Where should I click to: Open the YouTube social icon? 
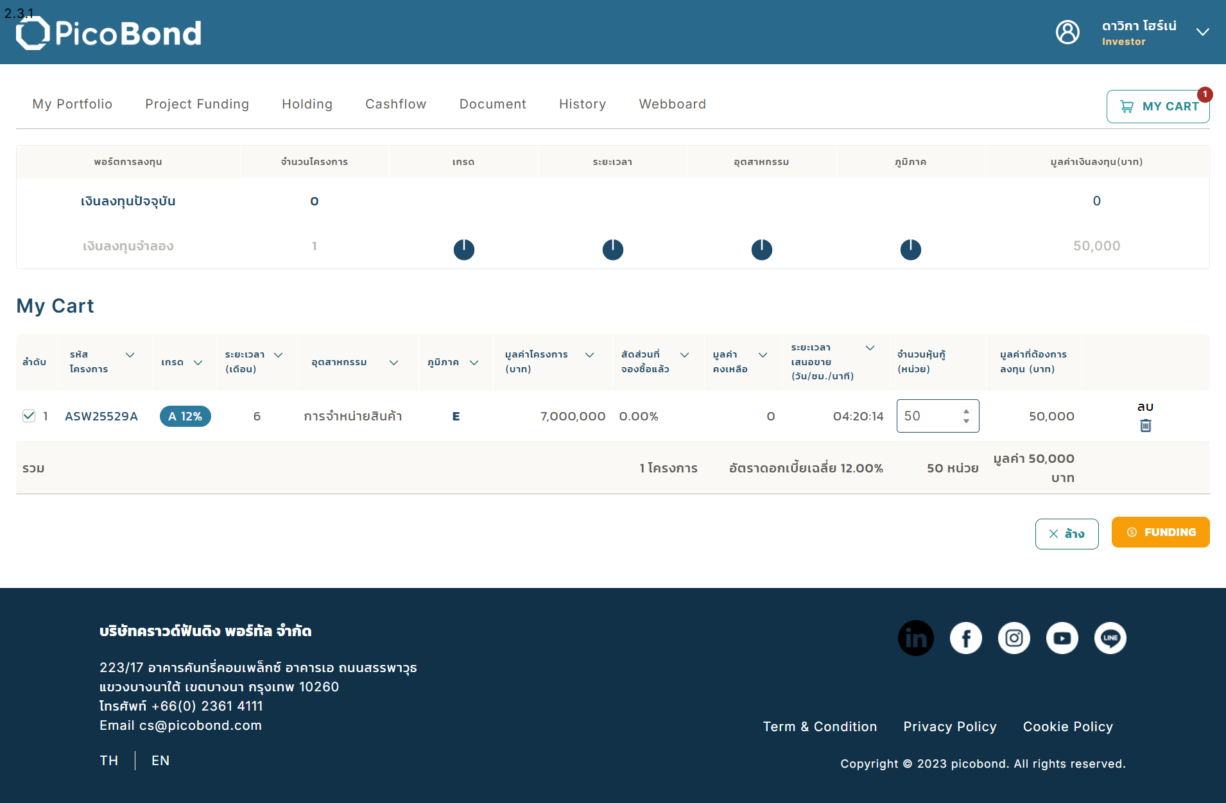1062,638
